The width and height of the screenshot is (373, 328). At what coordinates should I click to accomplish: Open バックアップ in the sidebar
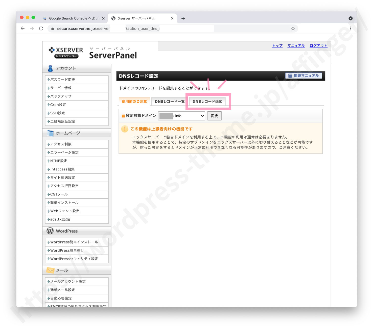(x=77, y=96)
